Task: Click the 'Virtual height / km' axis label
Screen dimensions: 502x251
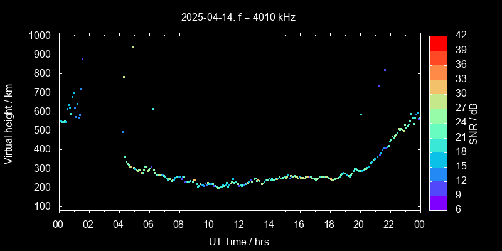Action: click(9, 123)
